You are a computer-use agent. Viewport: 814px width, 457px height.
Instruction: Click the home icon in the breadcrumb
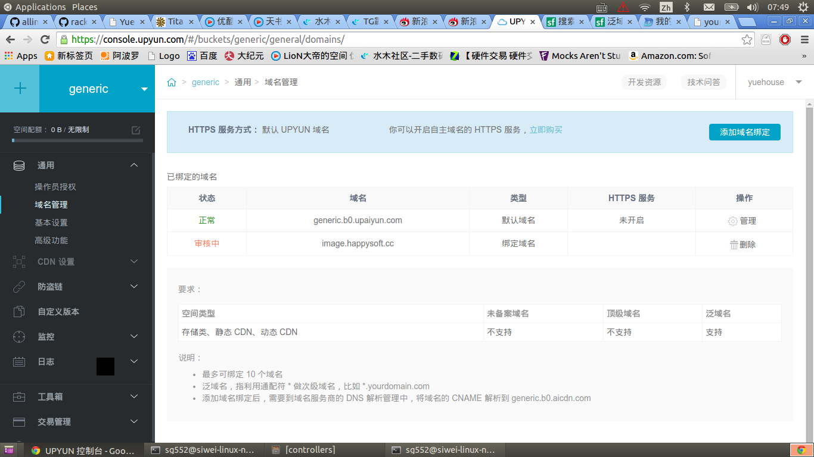(172, 82)
